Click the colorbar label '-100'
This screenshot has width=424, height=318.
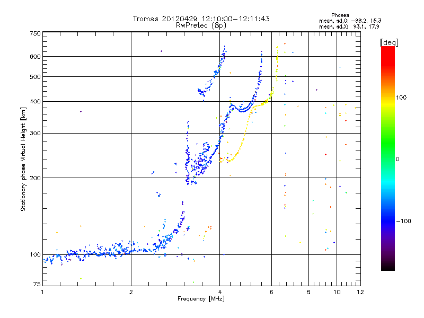pos(403,221)
